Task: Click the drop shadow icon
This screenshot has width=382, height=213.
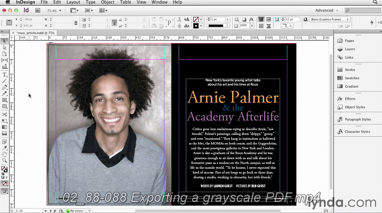Action: pyautogui.click(x=244, y=19)
